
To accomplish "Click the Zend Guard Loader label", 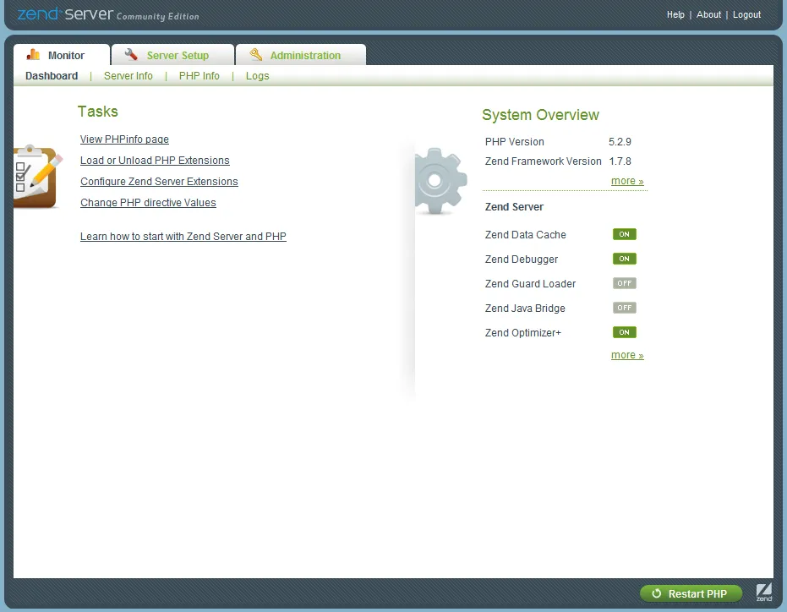I will click(530, 284).
